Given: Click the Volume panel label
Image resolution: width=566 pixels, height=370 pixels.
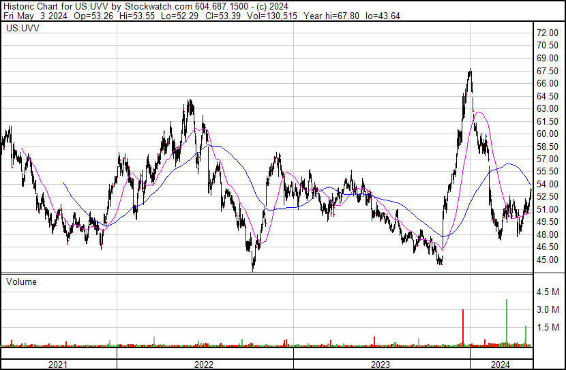Looking at the screenshot, I should pyautogui.click(x=21, y=281).
